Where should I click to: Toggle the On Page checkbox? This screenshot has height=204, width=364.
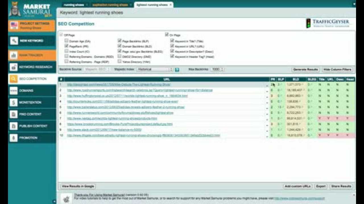click(x=167, y=35)
